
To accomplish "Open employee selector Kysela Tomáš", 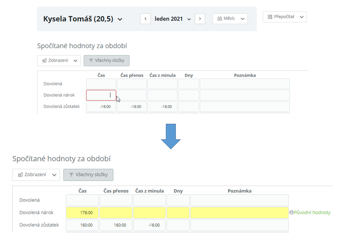I will point(83,19).
